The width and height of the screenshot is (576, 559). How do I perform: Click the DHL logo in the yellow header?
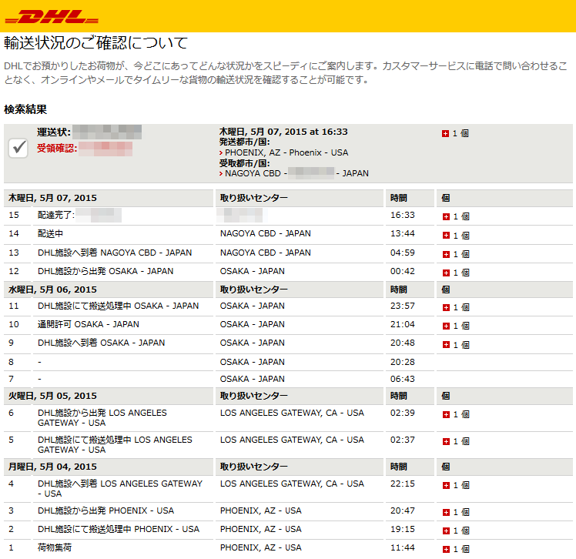pyautogui.click(x=52, y=16)
